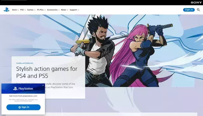Expand the chevron next to PS5

(x=25, y=10)
